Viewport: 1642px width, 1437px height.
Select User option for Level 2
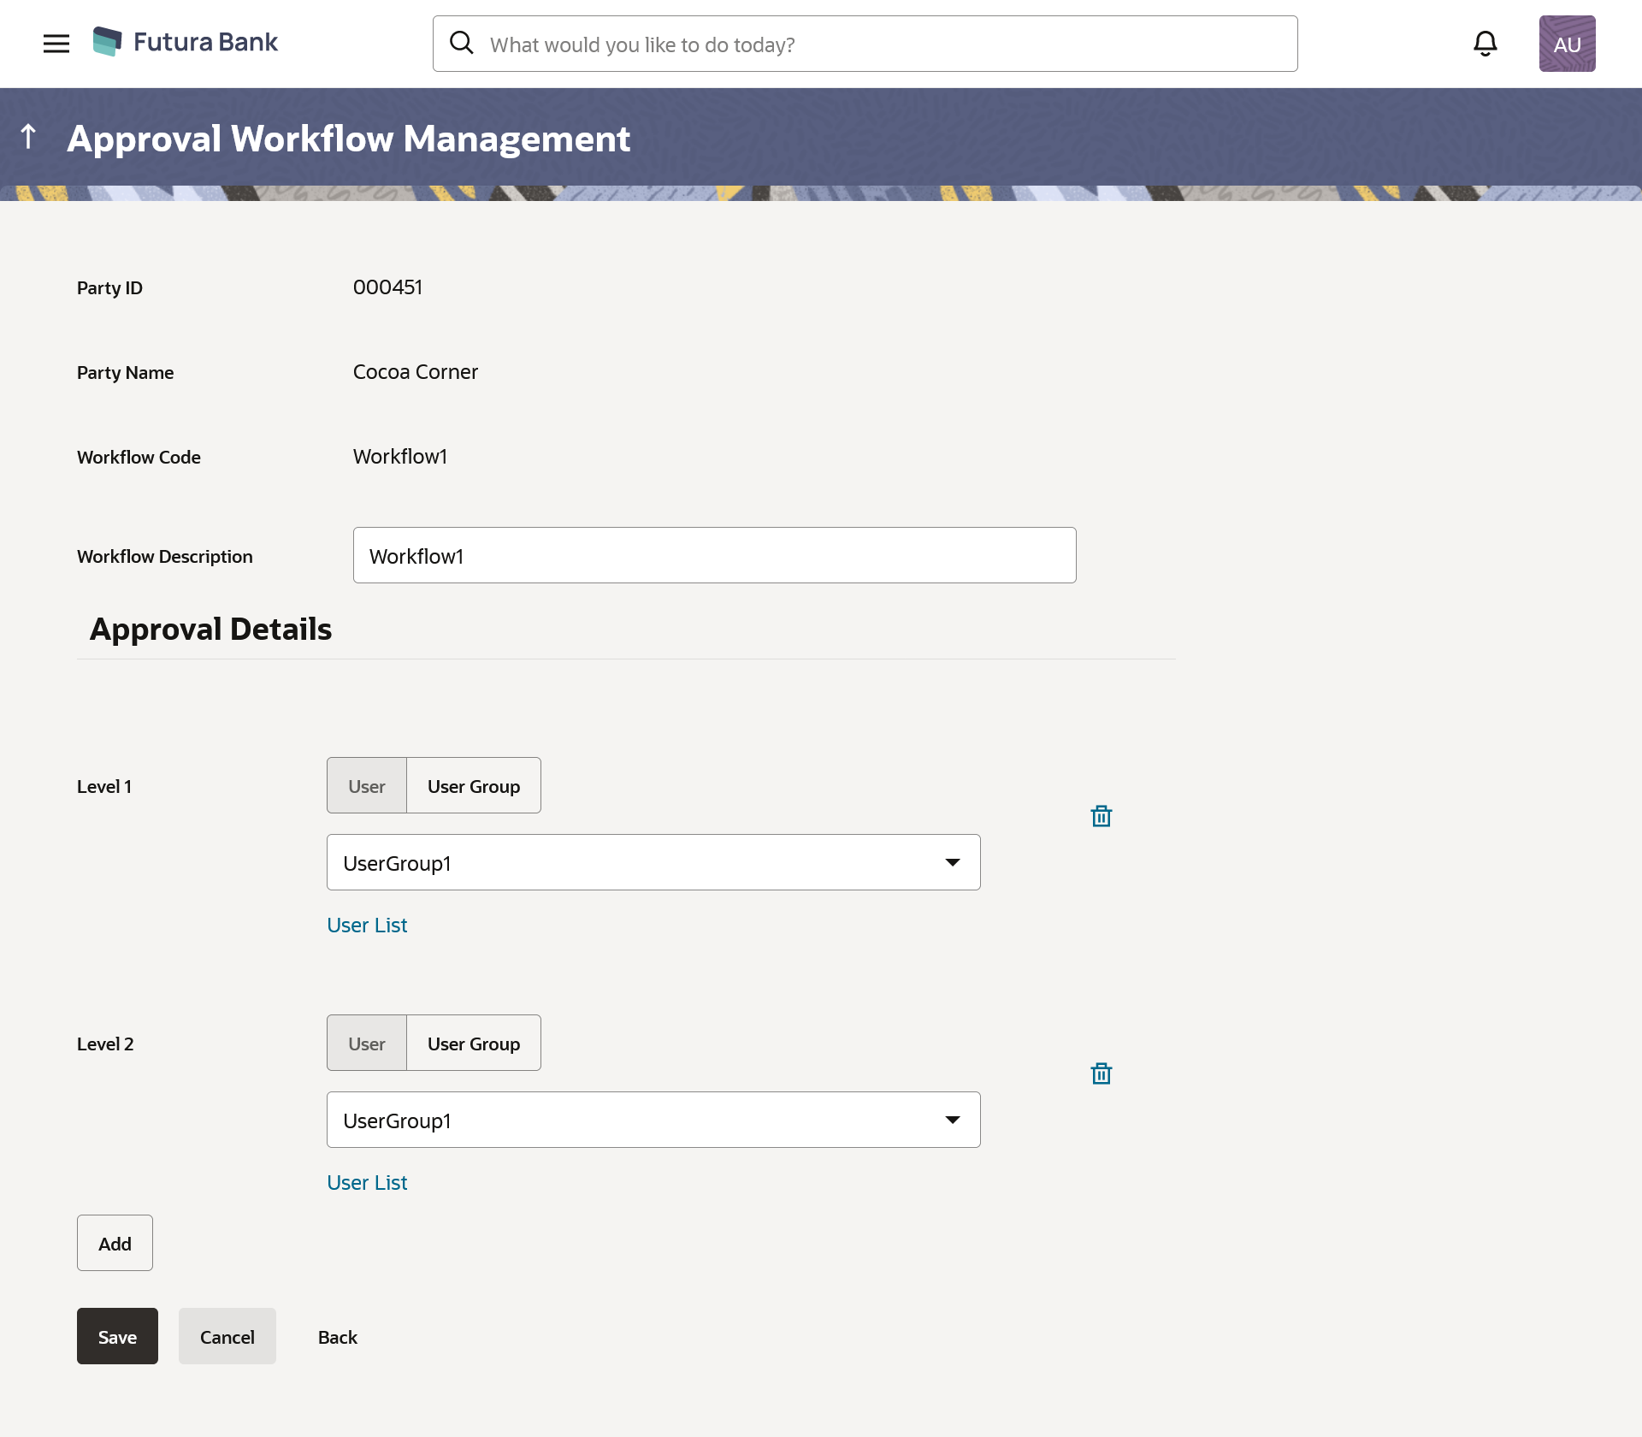(367, 1044)
